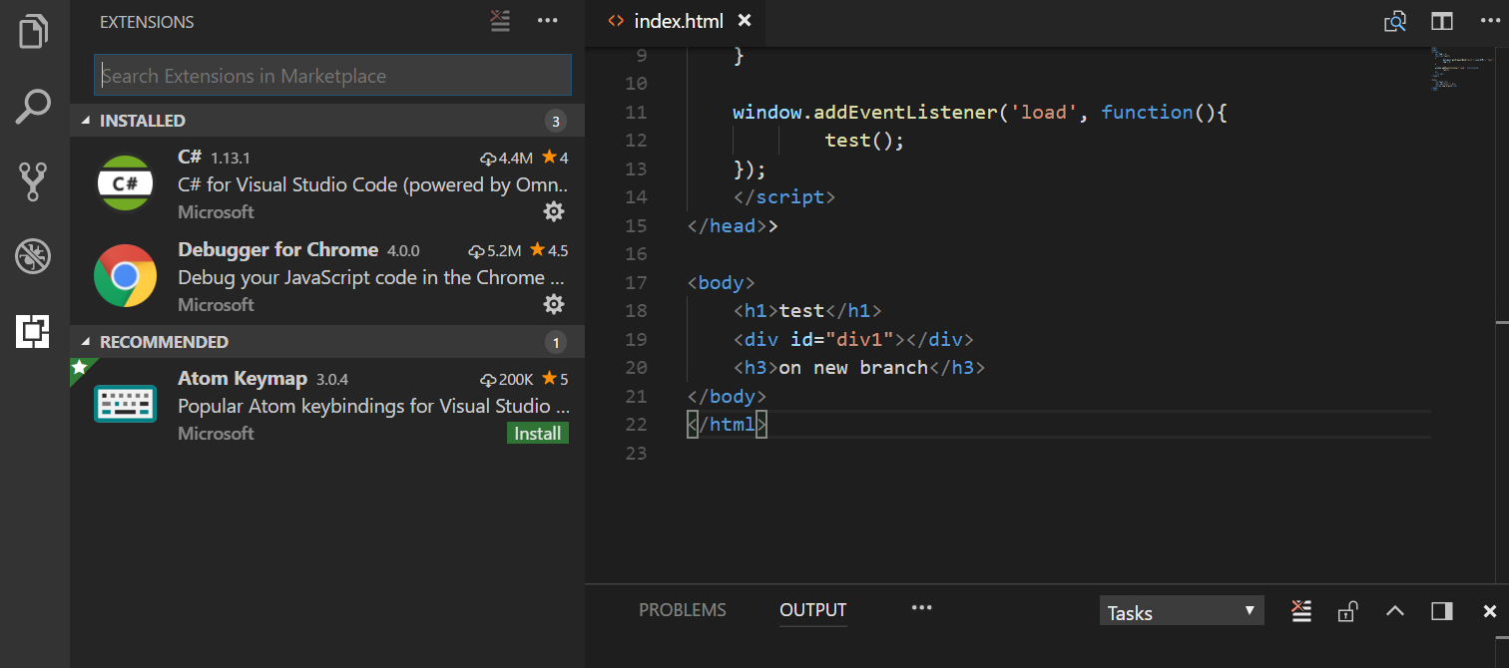Collapse the INSTALLED extensions section
The width and height of the screenshot is (1509, 668).
(327, 121)
